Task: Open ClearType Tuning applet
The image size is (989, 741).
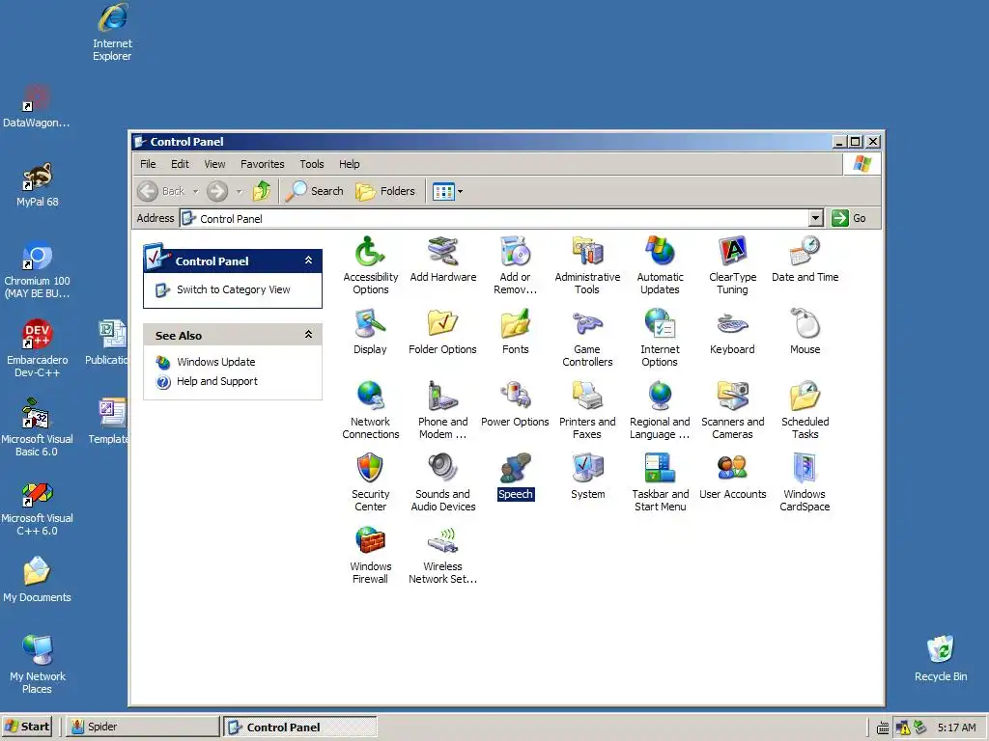Action: click(x=732, y=251)
